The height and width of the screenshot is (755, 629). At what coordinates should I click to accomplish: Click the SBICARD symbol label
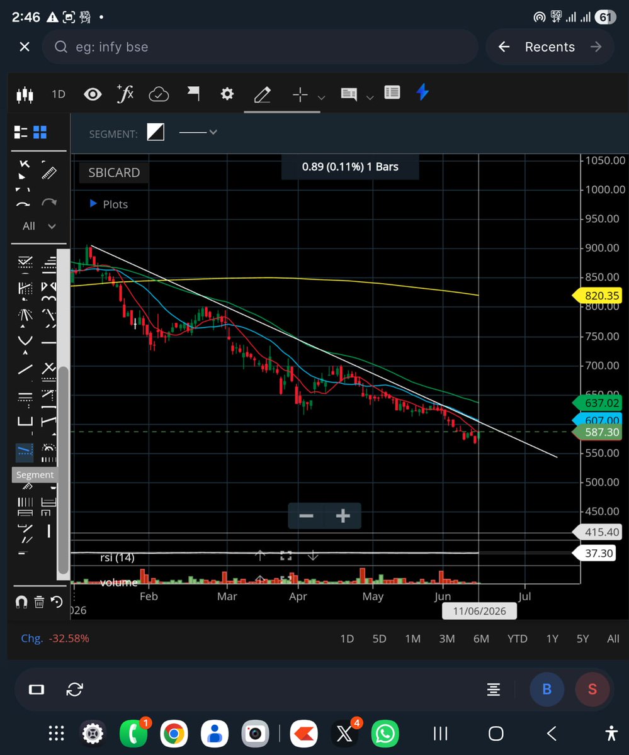(114, 172)
